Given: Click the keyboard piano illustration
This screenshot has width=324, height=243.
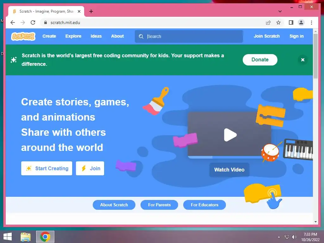Looking at the screenshot, I should pyautogui.click(x=298, y=149).
